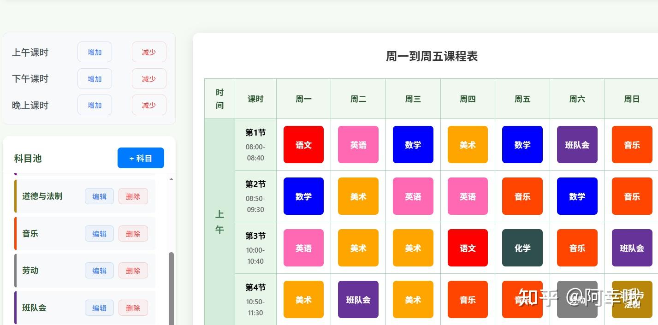Screen dimensions: 658x325
Task: Select the purple 班队会 card on 周六 第1节
Action: point(577,145)
